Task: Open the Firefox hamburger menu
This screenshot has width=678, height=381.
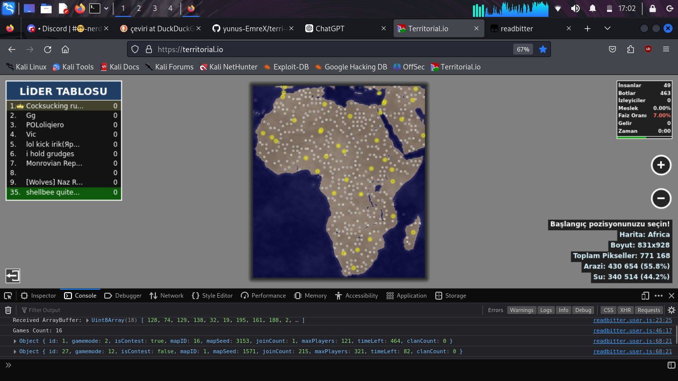Action: (666, 49)
